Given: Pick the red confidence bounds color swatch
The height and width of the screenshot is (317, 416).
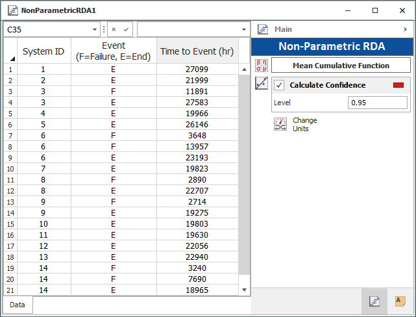Looking at the screenshot, I should 398,85.
